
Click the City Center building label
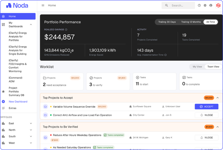[x=139, y=115]
